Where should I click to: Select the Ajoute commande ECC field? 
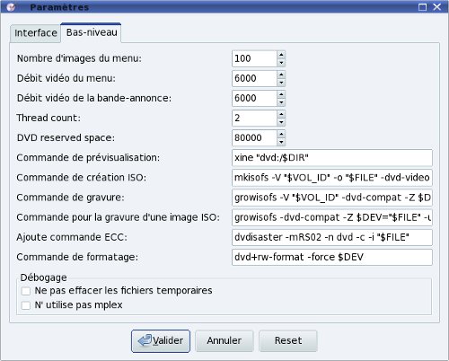click(x=332, y=237)
